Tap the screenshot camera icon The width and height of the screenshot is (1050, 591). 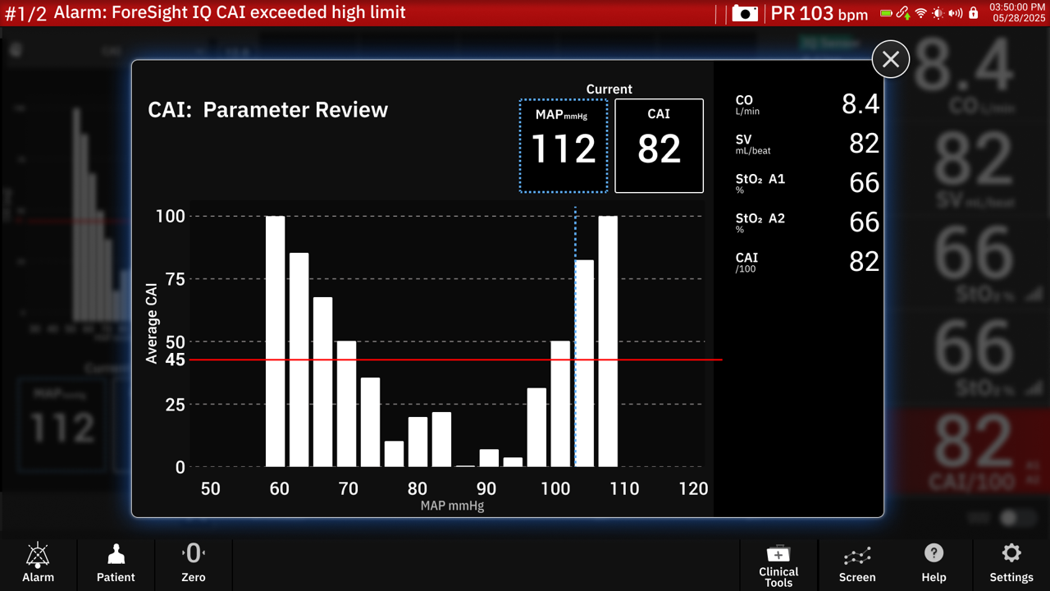(x=745, y=13)
